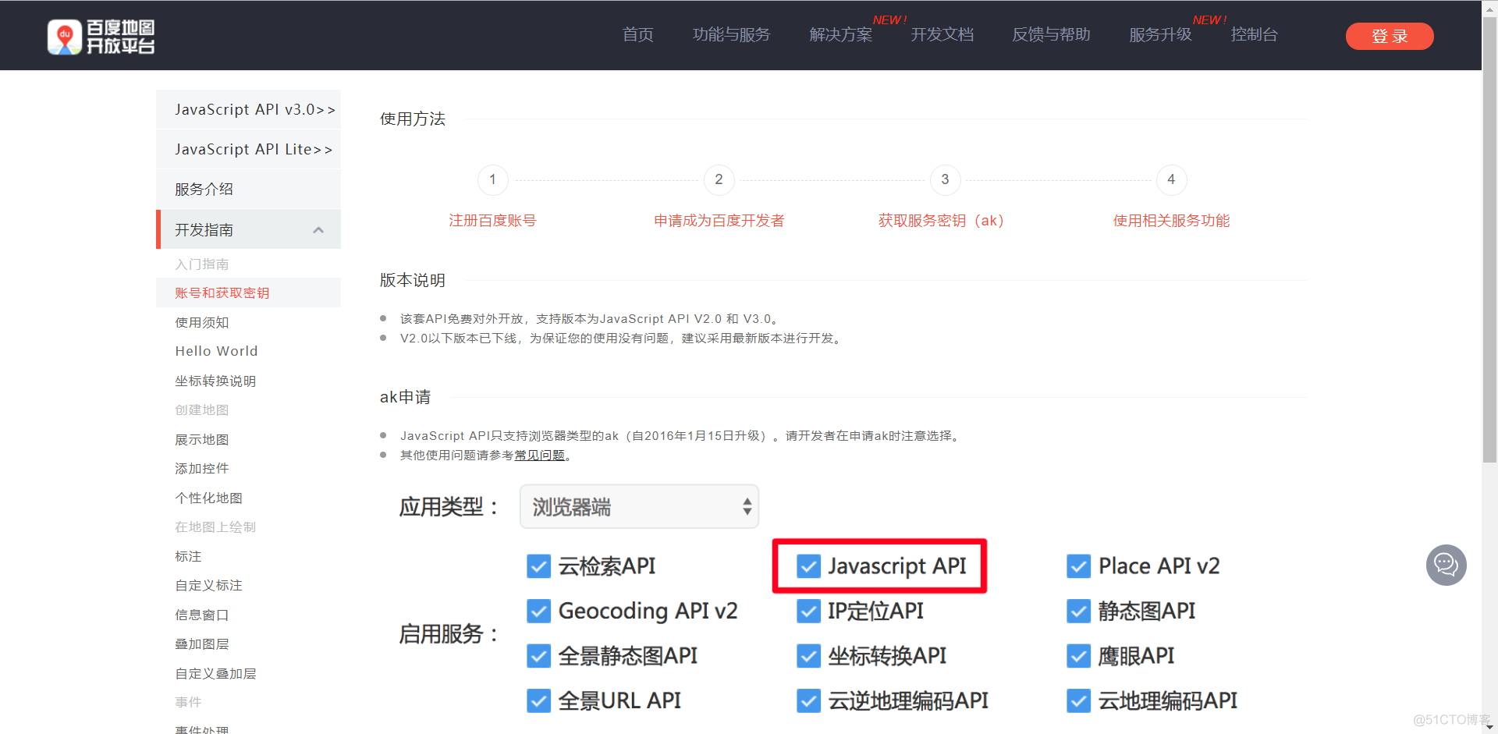Click the red 登录 button

(1390, 37)
